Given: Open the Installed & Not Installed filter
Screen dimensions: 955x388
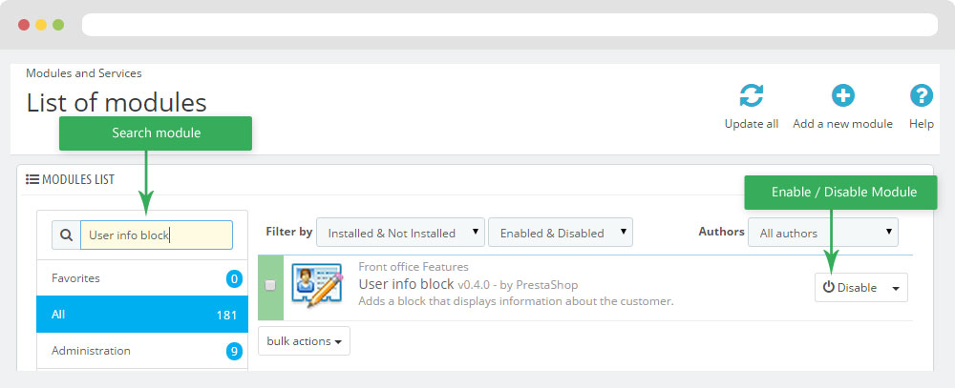Looking at the screenshot, I should [x=400, y=233].
